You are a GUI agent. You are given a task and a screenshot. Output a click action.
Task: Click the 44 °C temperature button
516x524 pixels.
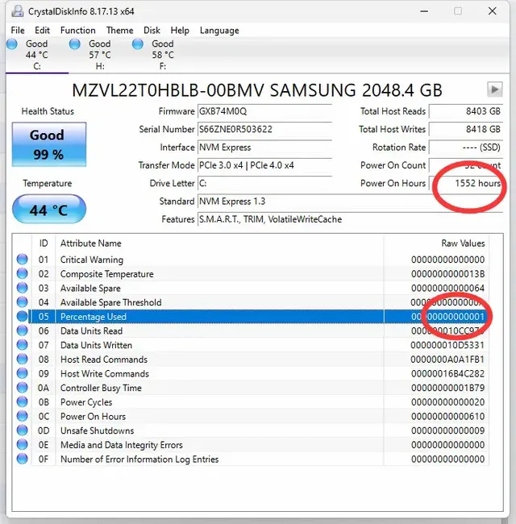pos(49,210)
